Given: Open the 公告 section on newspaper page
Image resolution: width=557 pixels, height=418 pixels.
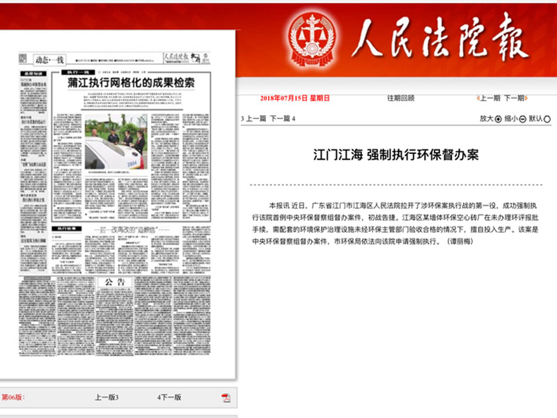Looking at the screenshot, I should point(115,283).
